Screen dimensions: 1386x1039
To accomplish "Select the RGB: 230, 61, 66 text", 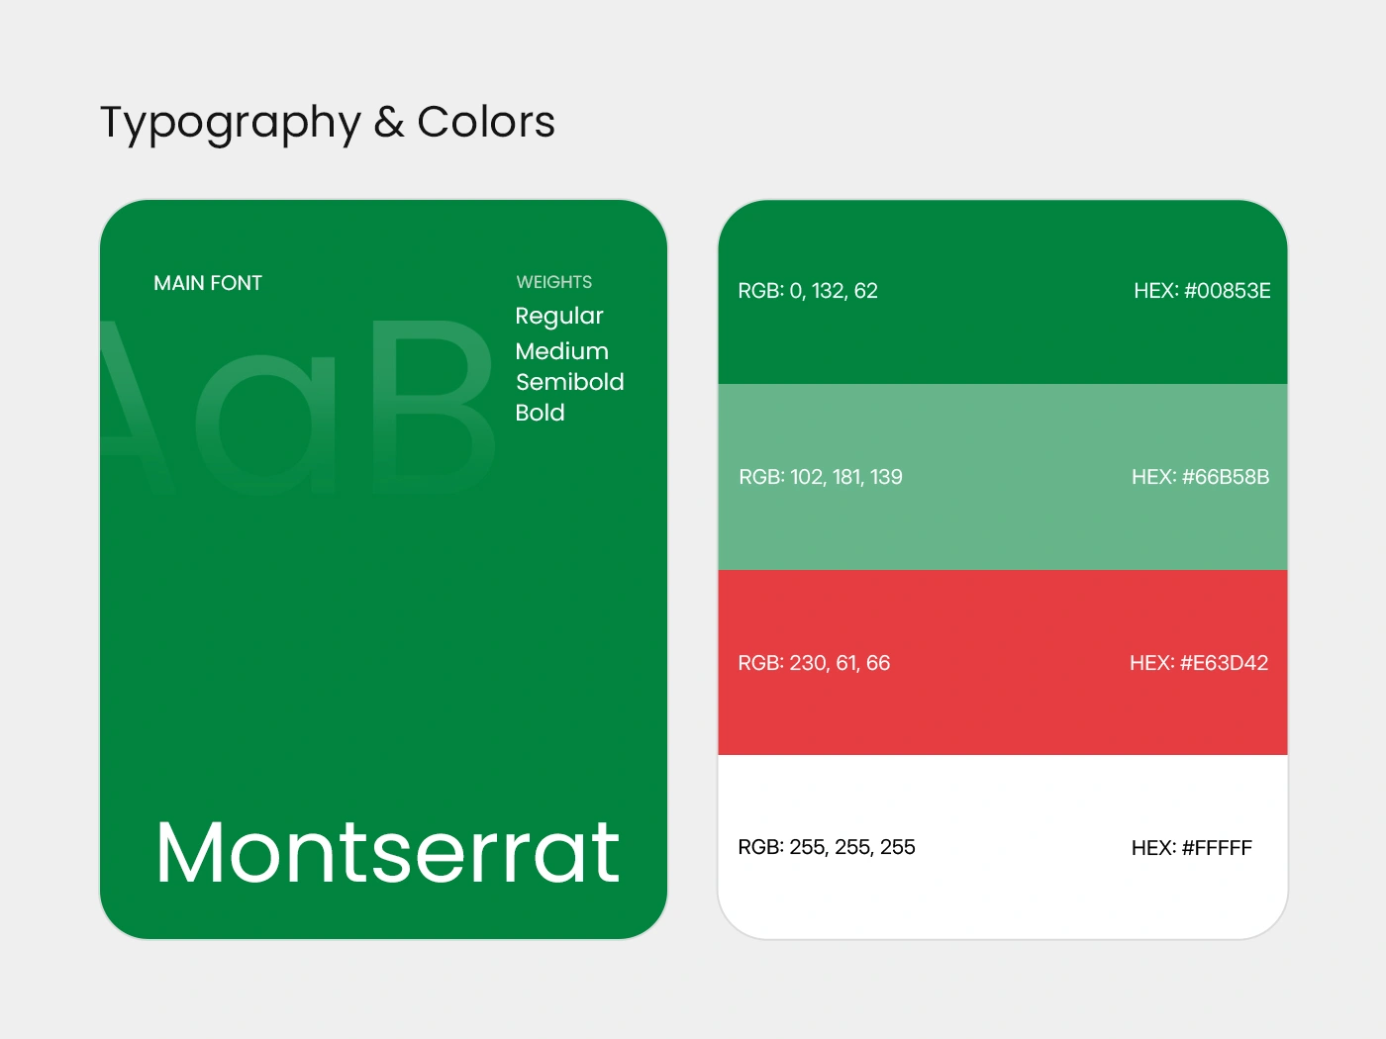I will pyautogui.click(x=814, y=663).
